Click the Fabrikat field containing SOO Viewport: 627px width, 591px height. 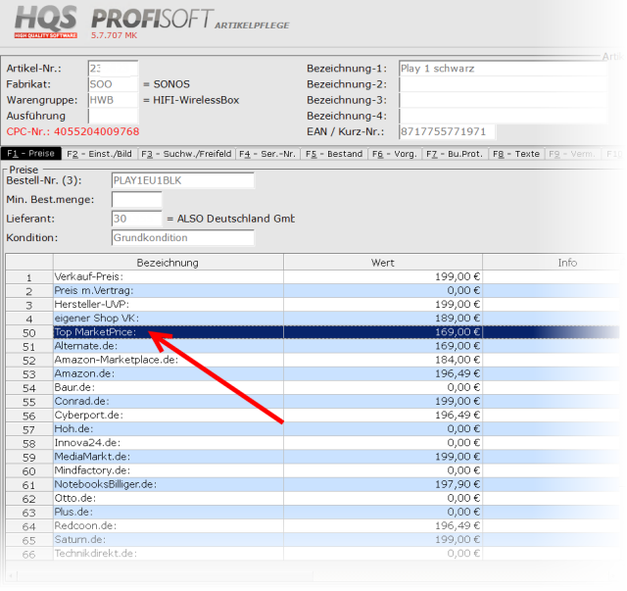(x=114, y=84)
